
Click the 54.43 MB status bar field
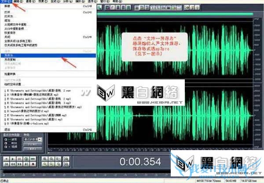[x=231, y=181]
